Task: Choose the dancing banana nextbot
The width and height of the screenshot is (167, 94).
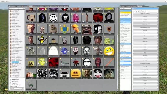Action: (x=42, y=40)
